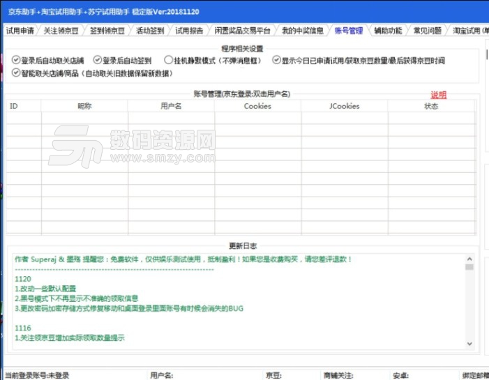The image size is (489, 380).
Task: Click the ID column header
Action: (24, 106)
